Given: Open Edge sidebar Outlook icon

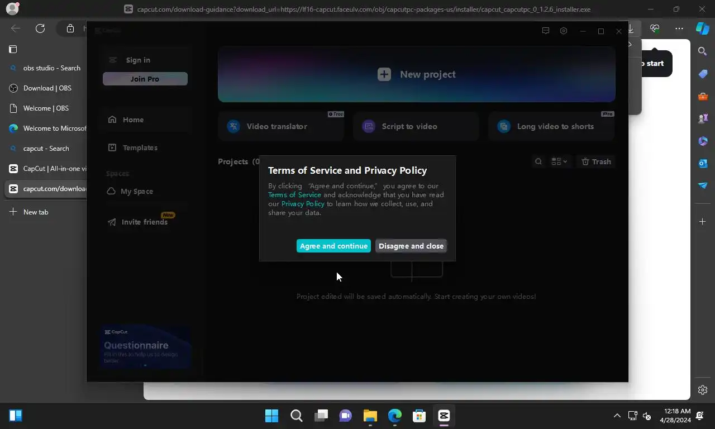Looking at the screenshot, I should click(x=703, y=163).
